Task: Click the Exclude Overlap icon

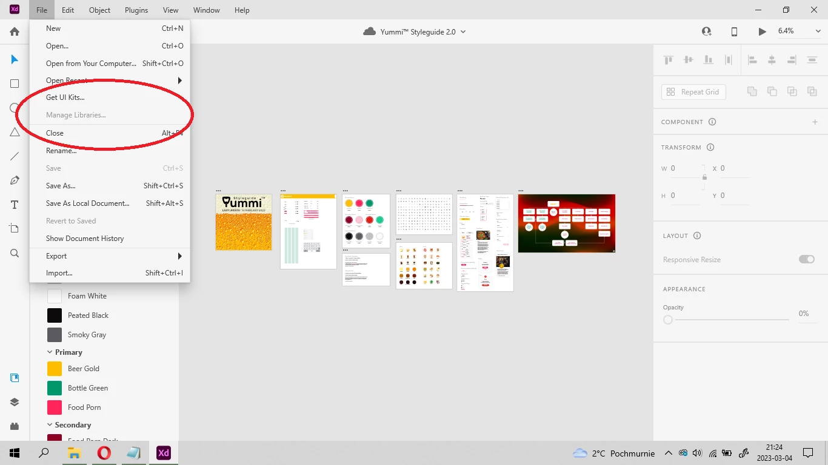Action: point(812,91)
